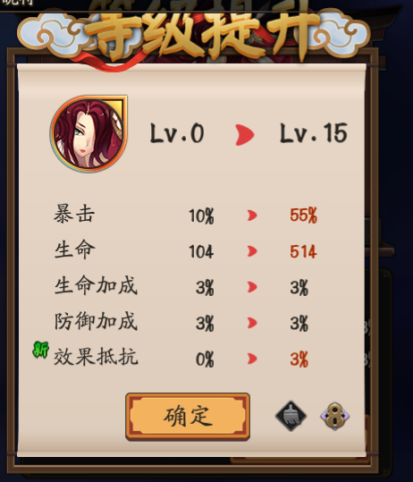This screenshot has width=413, height=482.
Task: Click the golden lock icon
Action: tap(334, 416)
